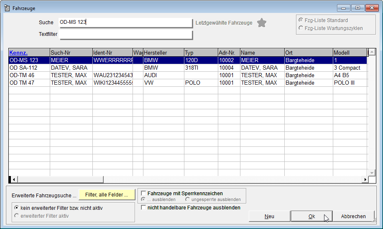Click the Neu button
This screenshot has height=229, width=383.
point(269,216)
